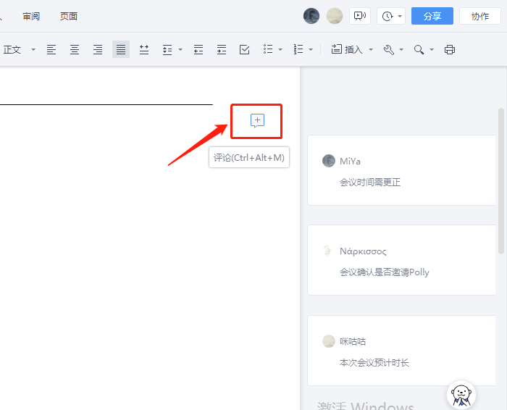
Task: Click the paragraph spacing icon
Action: click(144, 49)
